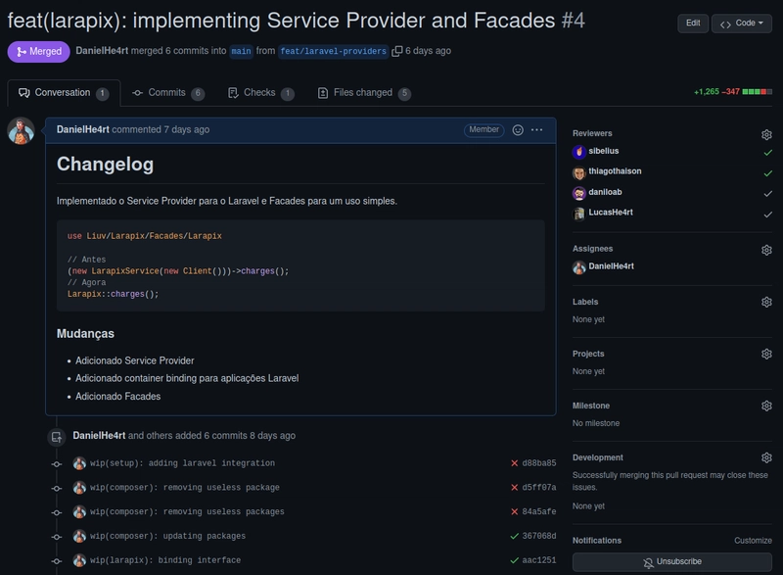Image resolution: width=783 pixels, height=575 pixels.
Task: View failed status of commit d5ff07a
Action: point(515,487)
